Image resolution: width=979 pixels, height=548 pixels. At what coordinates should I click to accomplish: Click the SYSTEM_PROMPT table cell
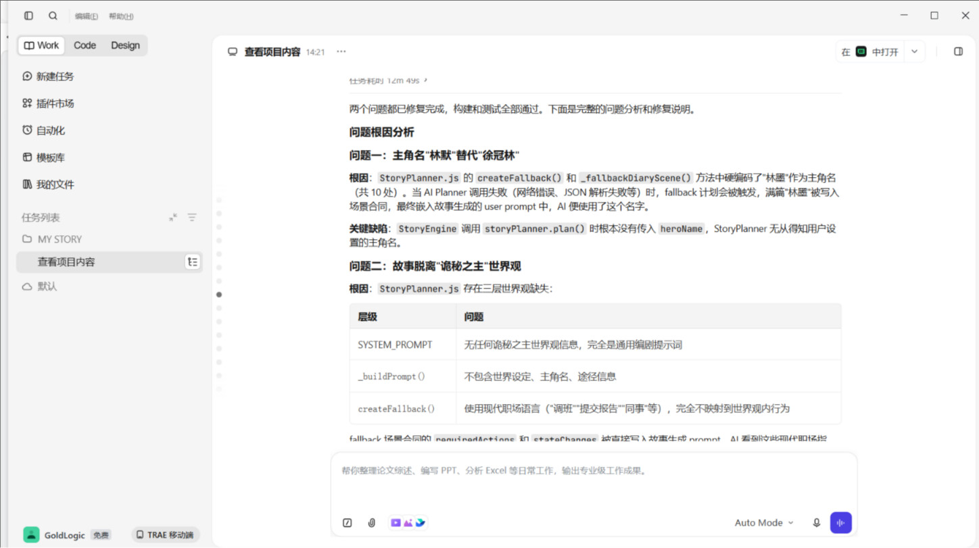click(403, 345)
